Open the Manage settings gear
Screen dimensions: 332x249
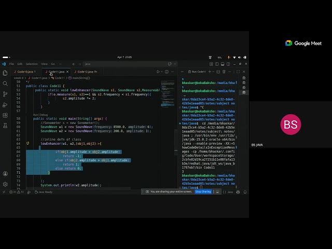[x=5, y=184]
